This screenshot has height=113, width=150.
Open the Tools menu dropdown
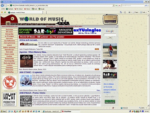tap(143, 12)
